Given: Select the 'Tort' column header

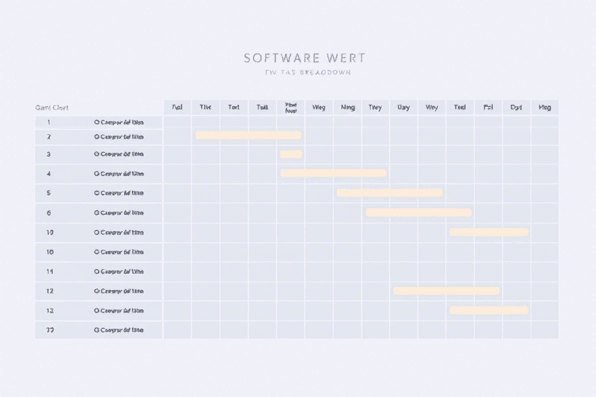Looking at the screenshot, I should [x=234, y=108].
